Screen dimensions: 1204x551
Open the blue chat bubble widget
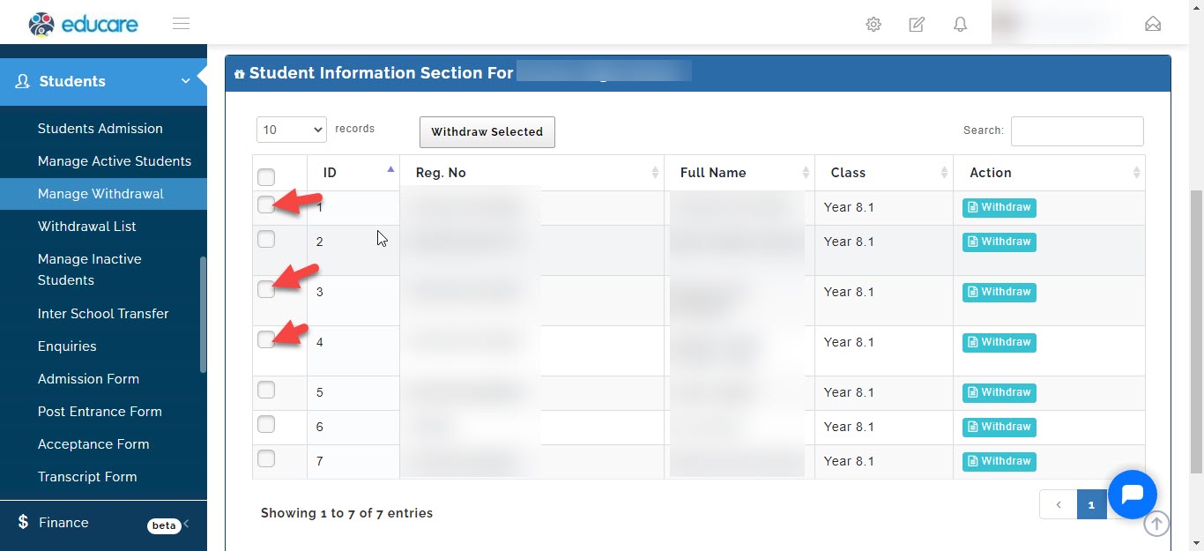coord(1133,495)
